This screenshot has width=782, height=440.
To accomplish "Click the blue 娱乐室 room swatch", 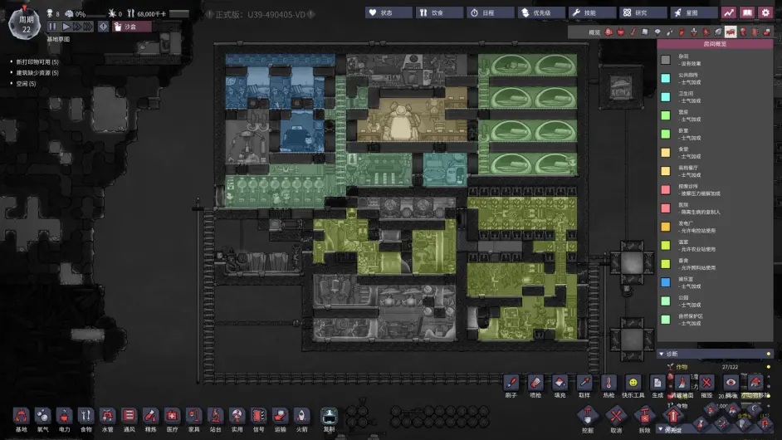I will [x=665, y=282].
